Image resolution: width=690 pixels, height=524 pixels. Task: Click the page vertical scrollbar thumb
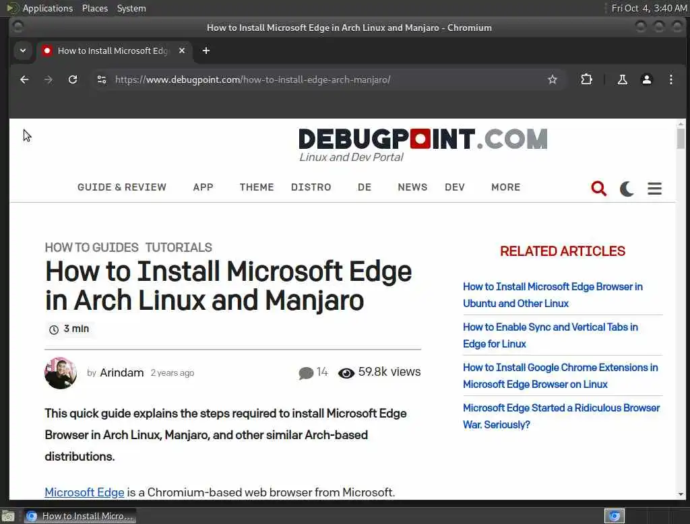point(681,139)
